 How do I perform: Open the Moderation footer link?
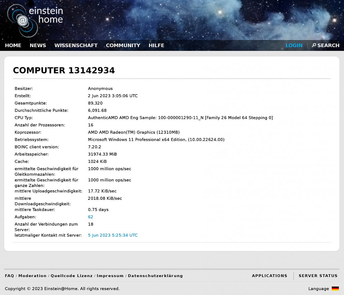(x=32, y=276)
